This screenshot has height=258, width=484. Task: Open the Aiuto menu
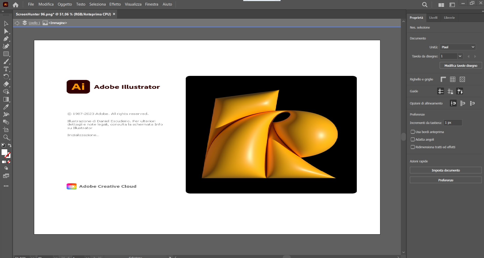(167, 4)
